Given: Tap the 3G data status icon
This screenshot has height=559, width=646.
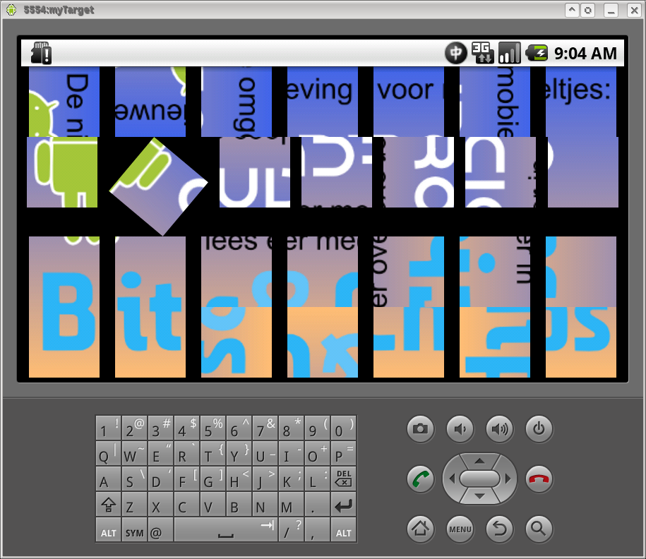Looking at the screenshot, I should pyautogui.click(x=482, y=53).
